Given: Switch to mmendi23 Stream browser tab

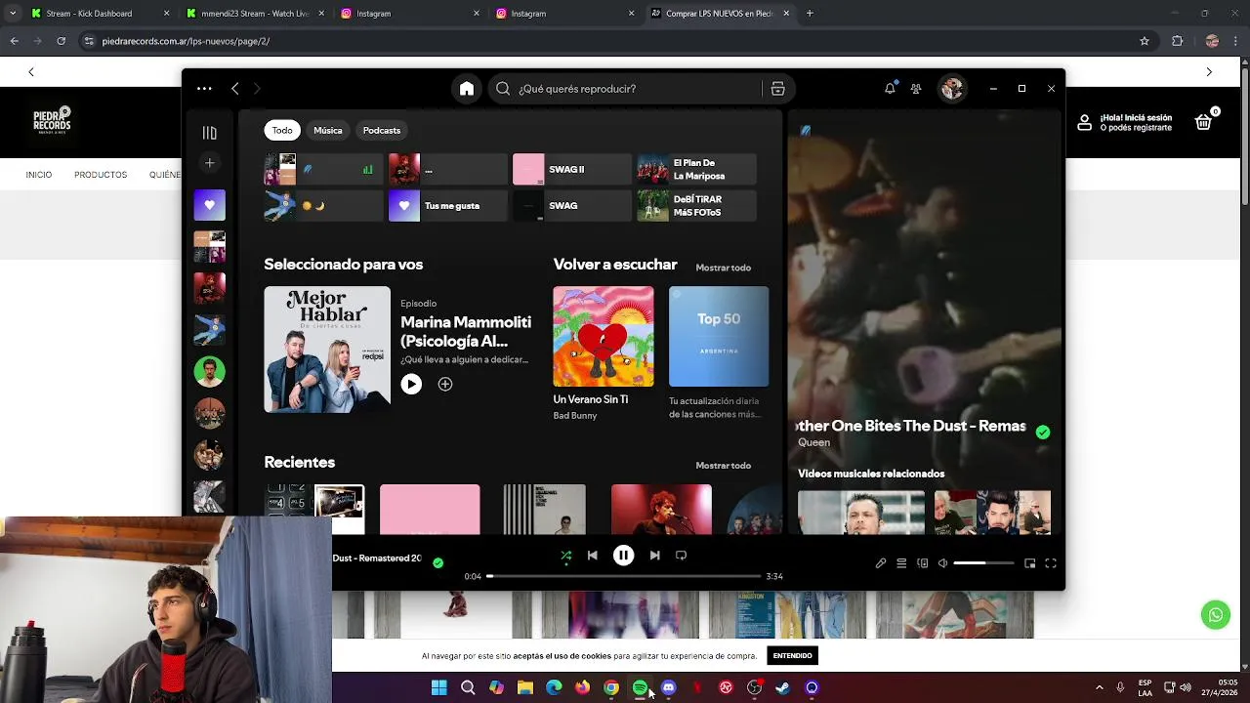Looking at the screenshot, I should pos(254,14).
